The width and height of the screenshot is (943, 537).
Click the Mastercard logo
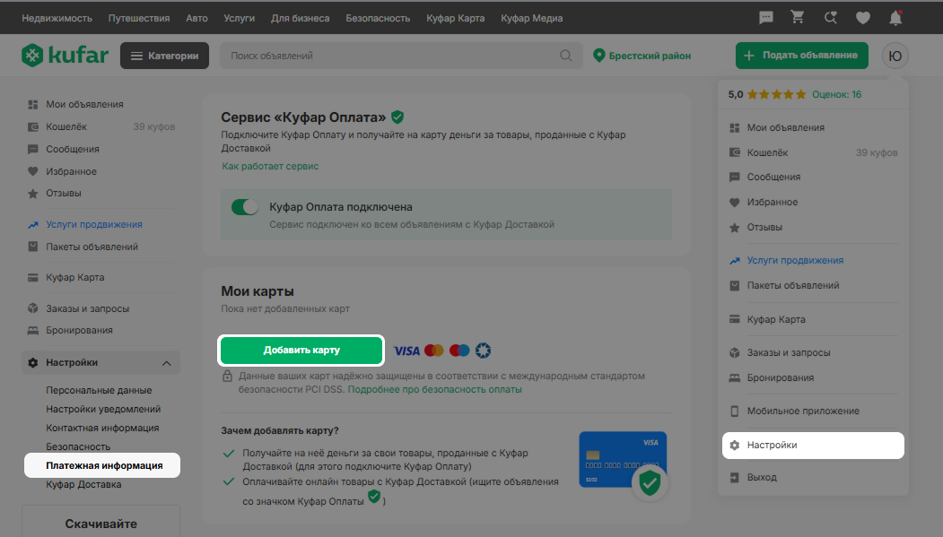tap(433, 351)
